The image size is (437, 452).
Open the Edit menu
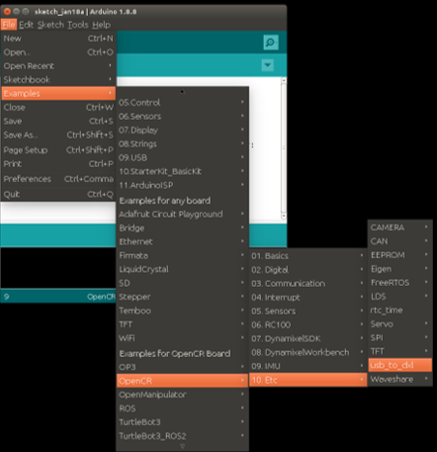(26, 25)
